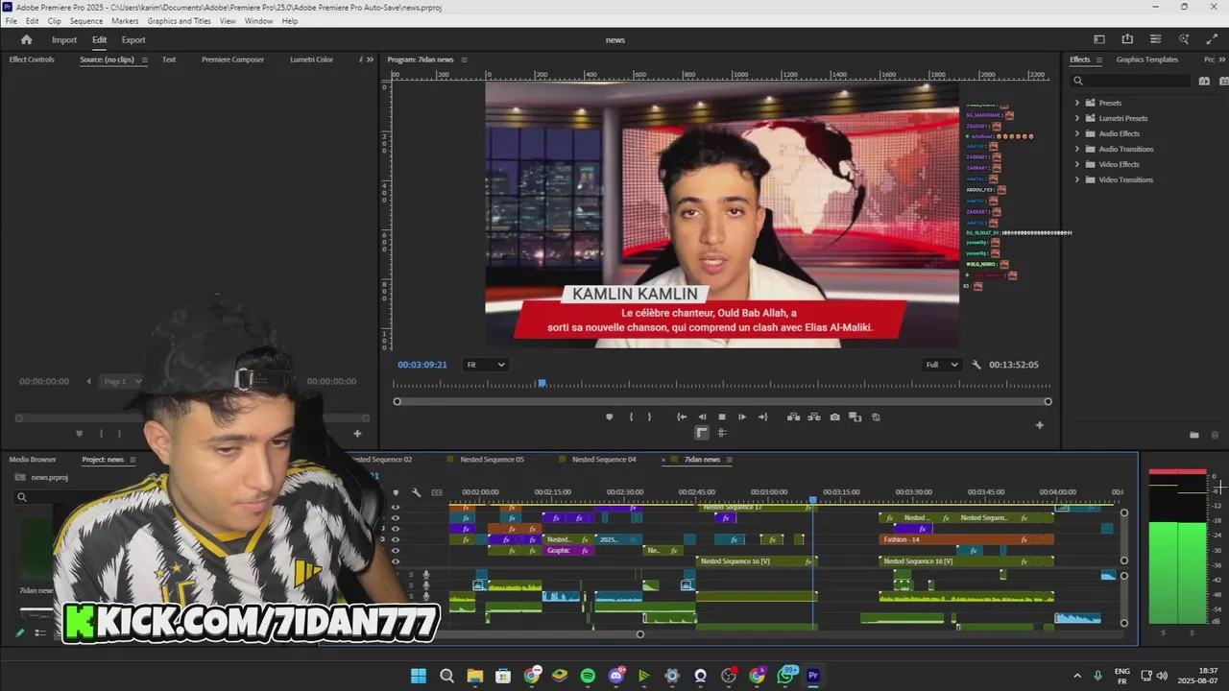This screenshot has width=1229, height=691.
Task: Toggle Show Rulers in Program monitor
Action: 702,433
